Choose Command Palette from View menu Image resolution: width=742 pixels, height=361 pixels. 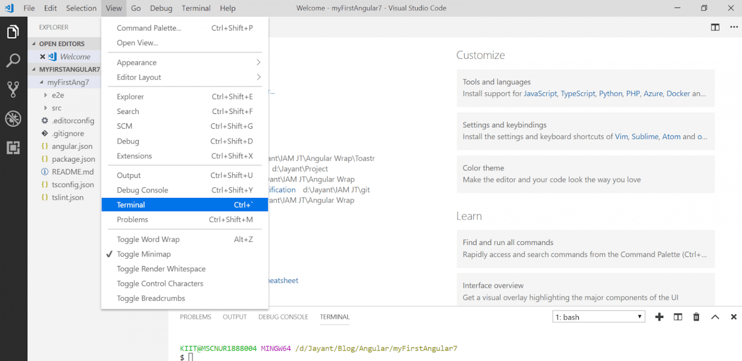tap(185, 28)
